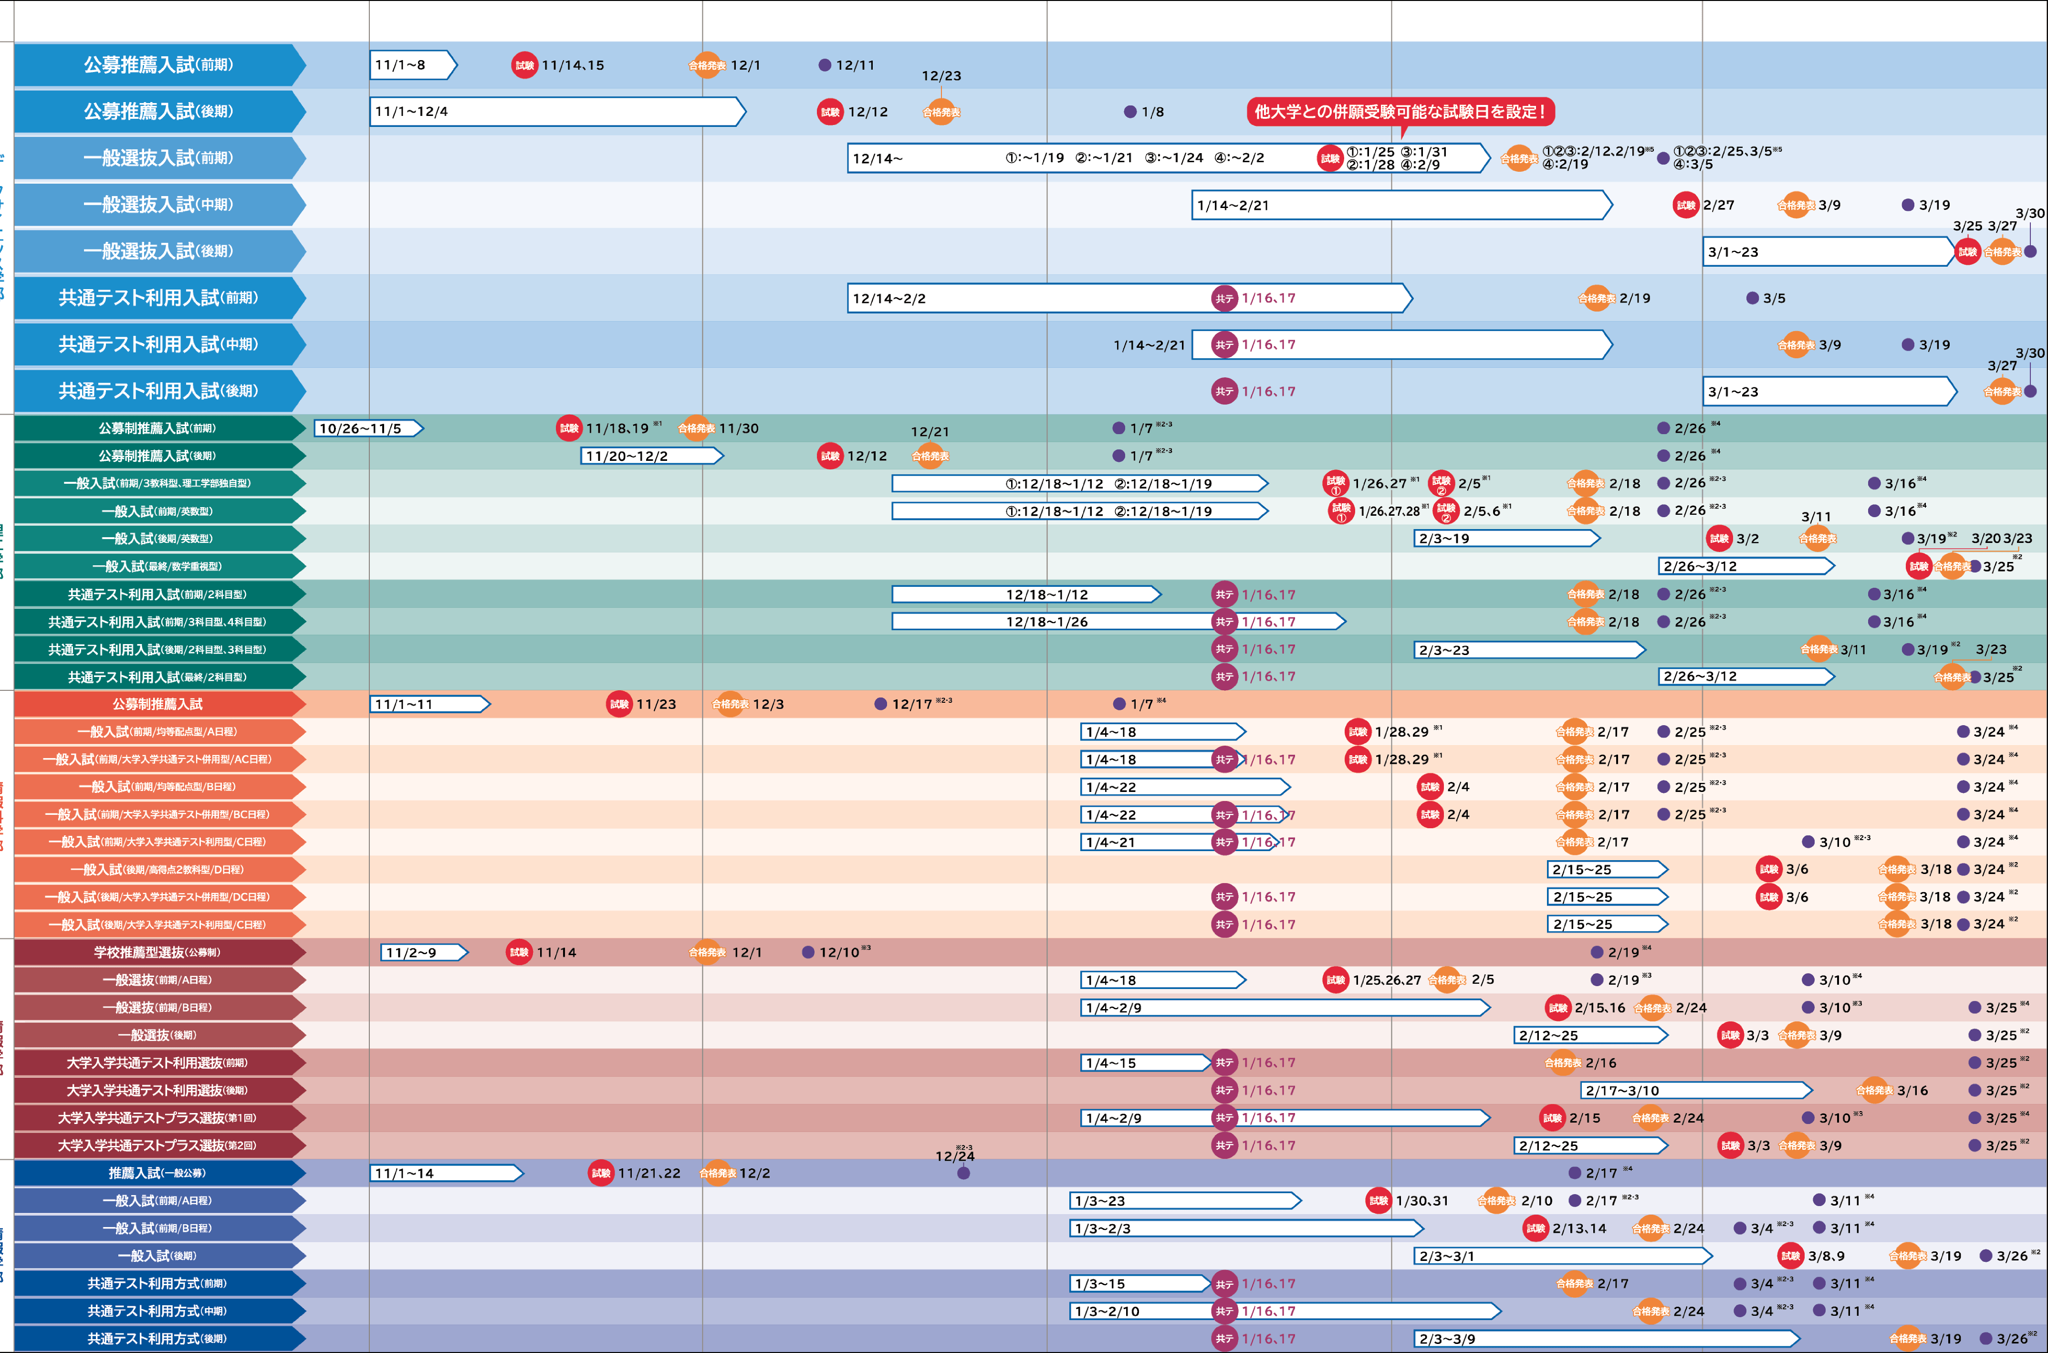The width and height of the screenshot is (2048, 1353).
Task: Click the 合格発表 icon in 公募推薦入試(前期) row
Action: click(x=707, y=65)
